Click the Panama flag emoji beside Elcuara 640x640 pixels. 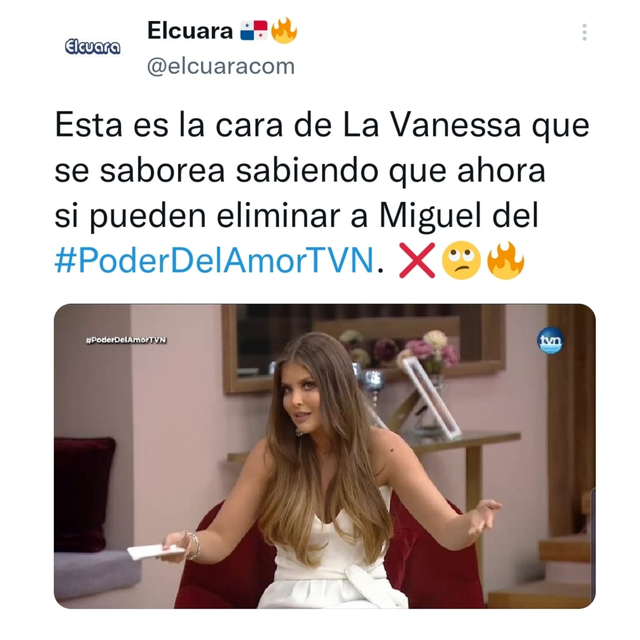click(x=254, y=31)
